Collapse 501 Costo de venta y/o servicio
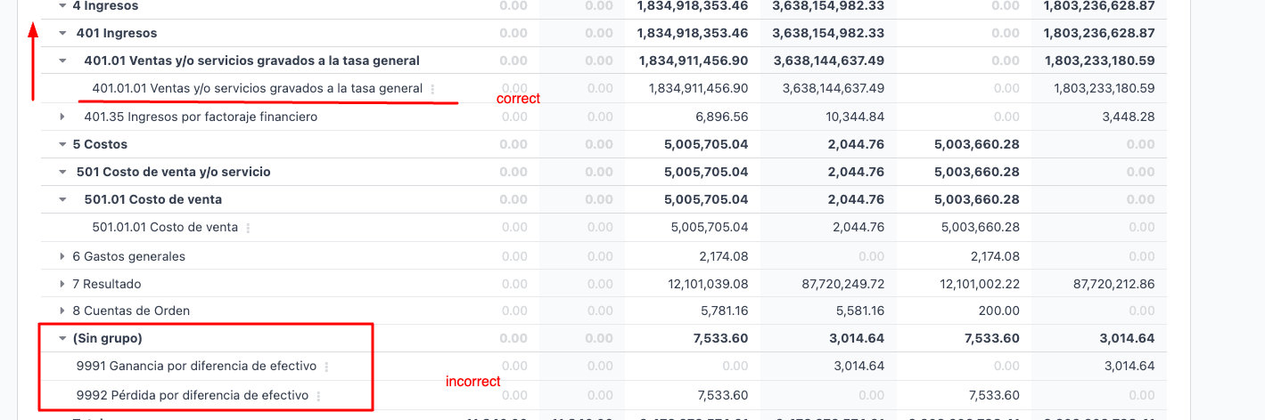The width and height of the screenshot is (1265, 420). (62, 172)
